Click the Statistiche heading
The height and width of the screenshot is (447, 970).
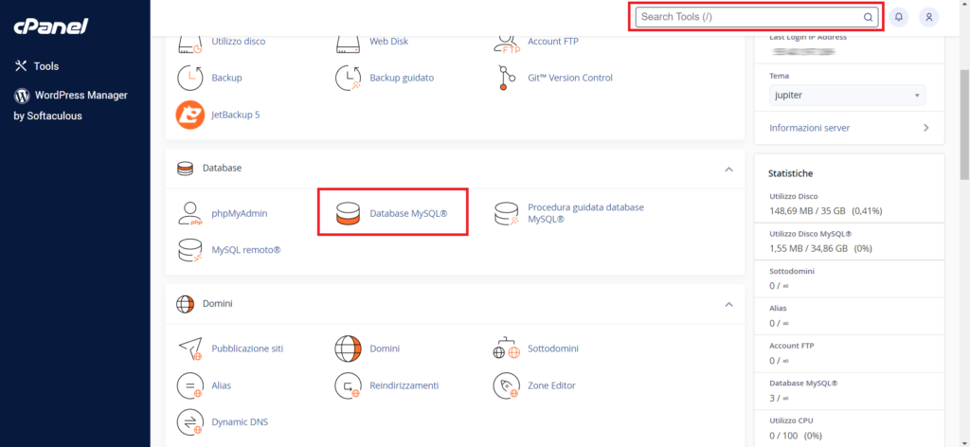790,173
